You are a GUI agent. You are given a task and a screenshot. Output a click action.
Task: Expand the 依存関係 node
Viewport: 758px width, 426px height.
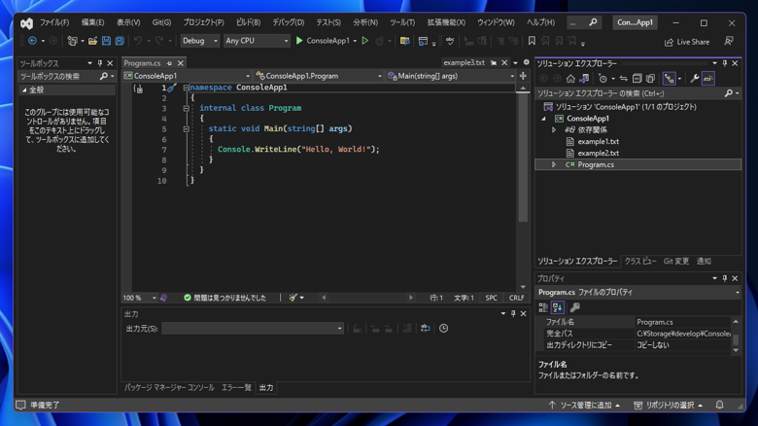click(x=554, y=129)
